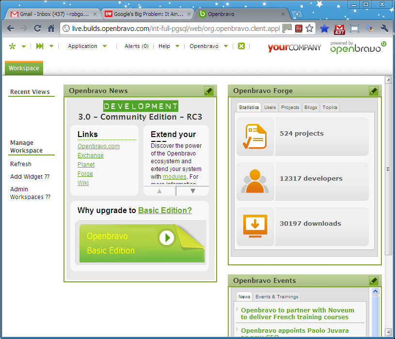Close the Openbravo browser tab
This screenshot has height=339, width=395.
pos(283,14)
